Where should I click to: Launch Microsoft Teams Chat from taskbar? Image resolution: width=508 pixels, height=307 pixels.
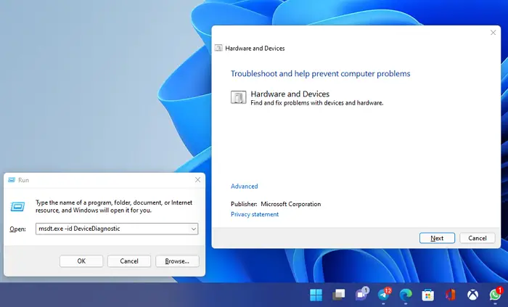361,294
